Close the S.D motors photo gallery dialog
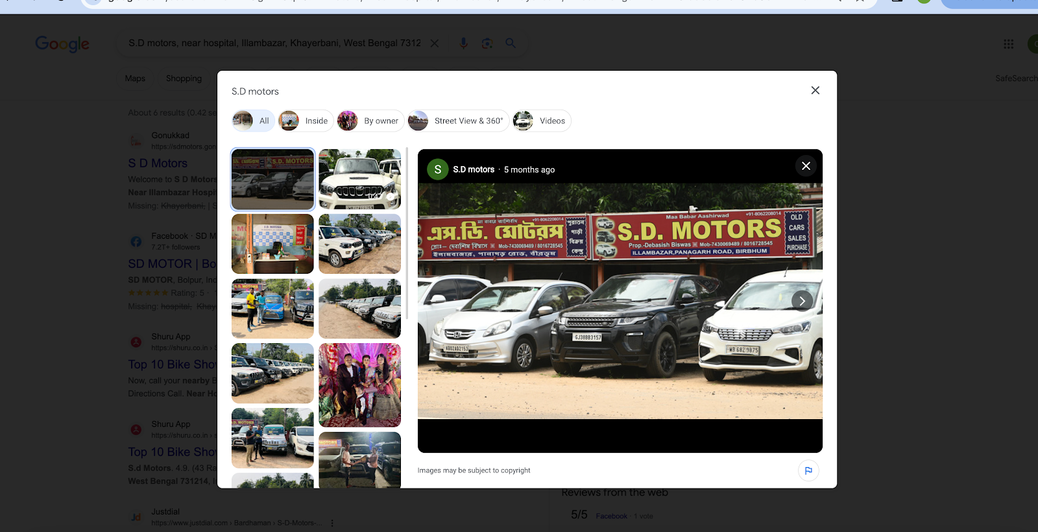 pyautogui.click(x=815, y=90)
